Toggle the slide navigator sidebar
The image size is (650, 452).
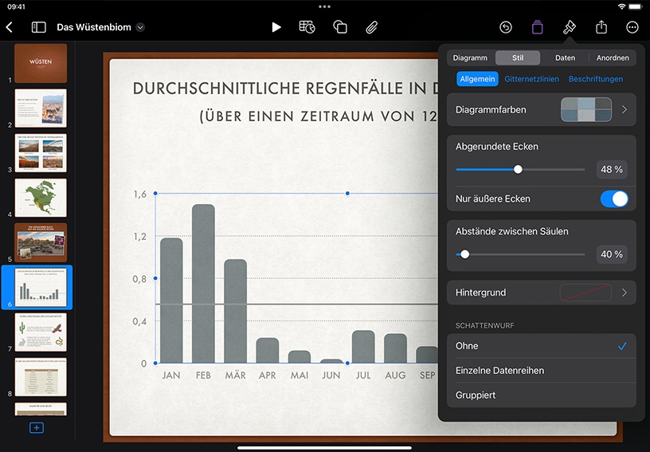coord(38,27)
